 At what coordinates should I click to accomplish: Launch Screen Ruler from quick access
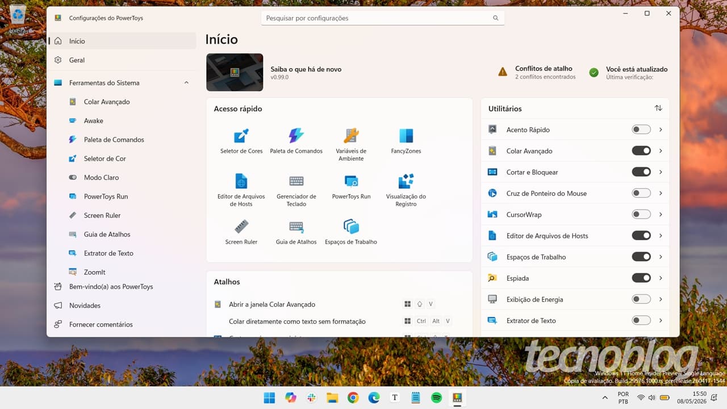(241, 232)
